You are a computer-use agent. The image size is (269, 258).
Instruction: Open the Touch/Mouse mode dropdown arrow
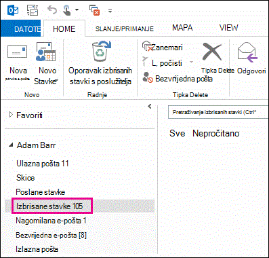click(x=77, y=10)
